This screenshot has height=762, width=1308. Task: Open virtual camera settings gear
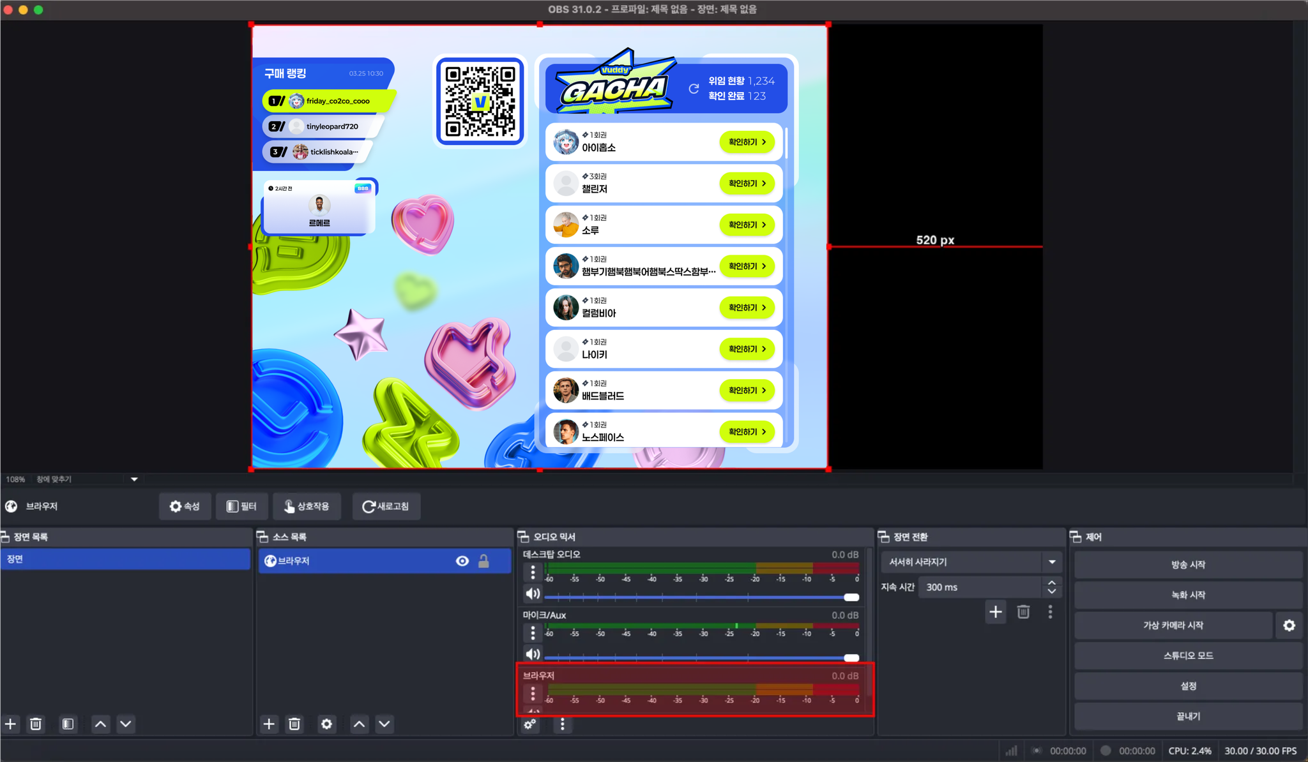1289,625
